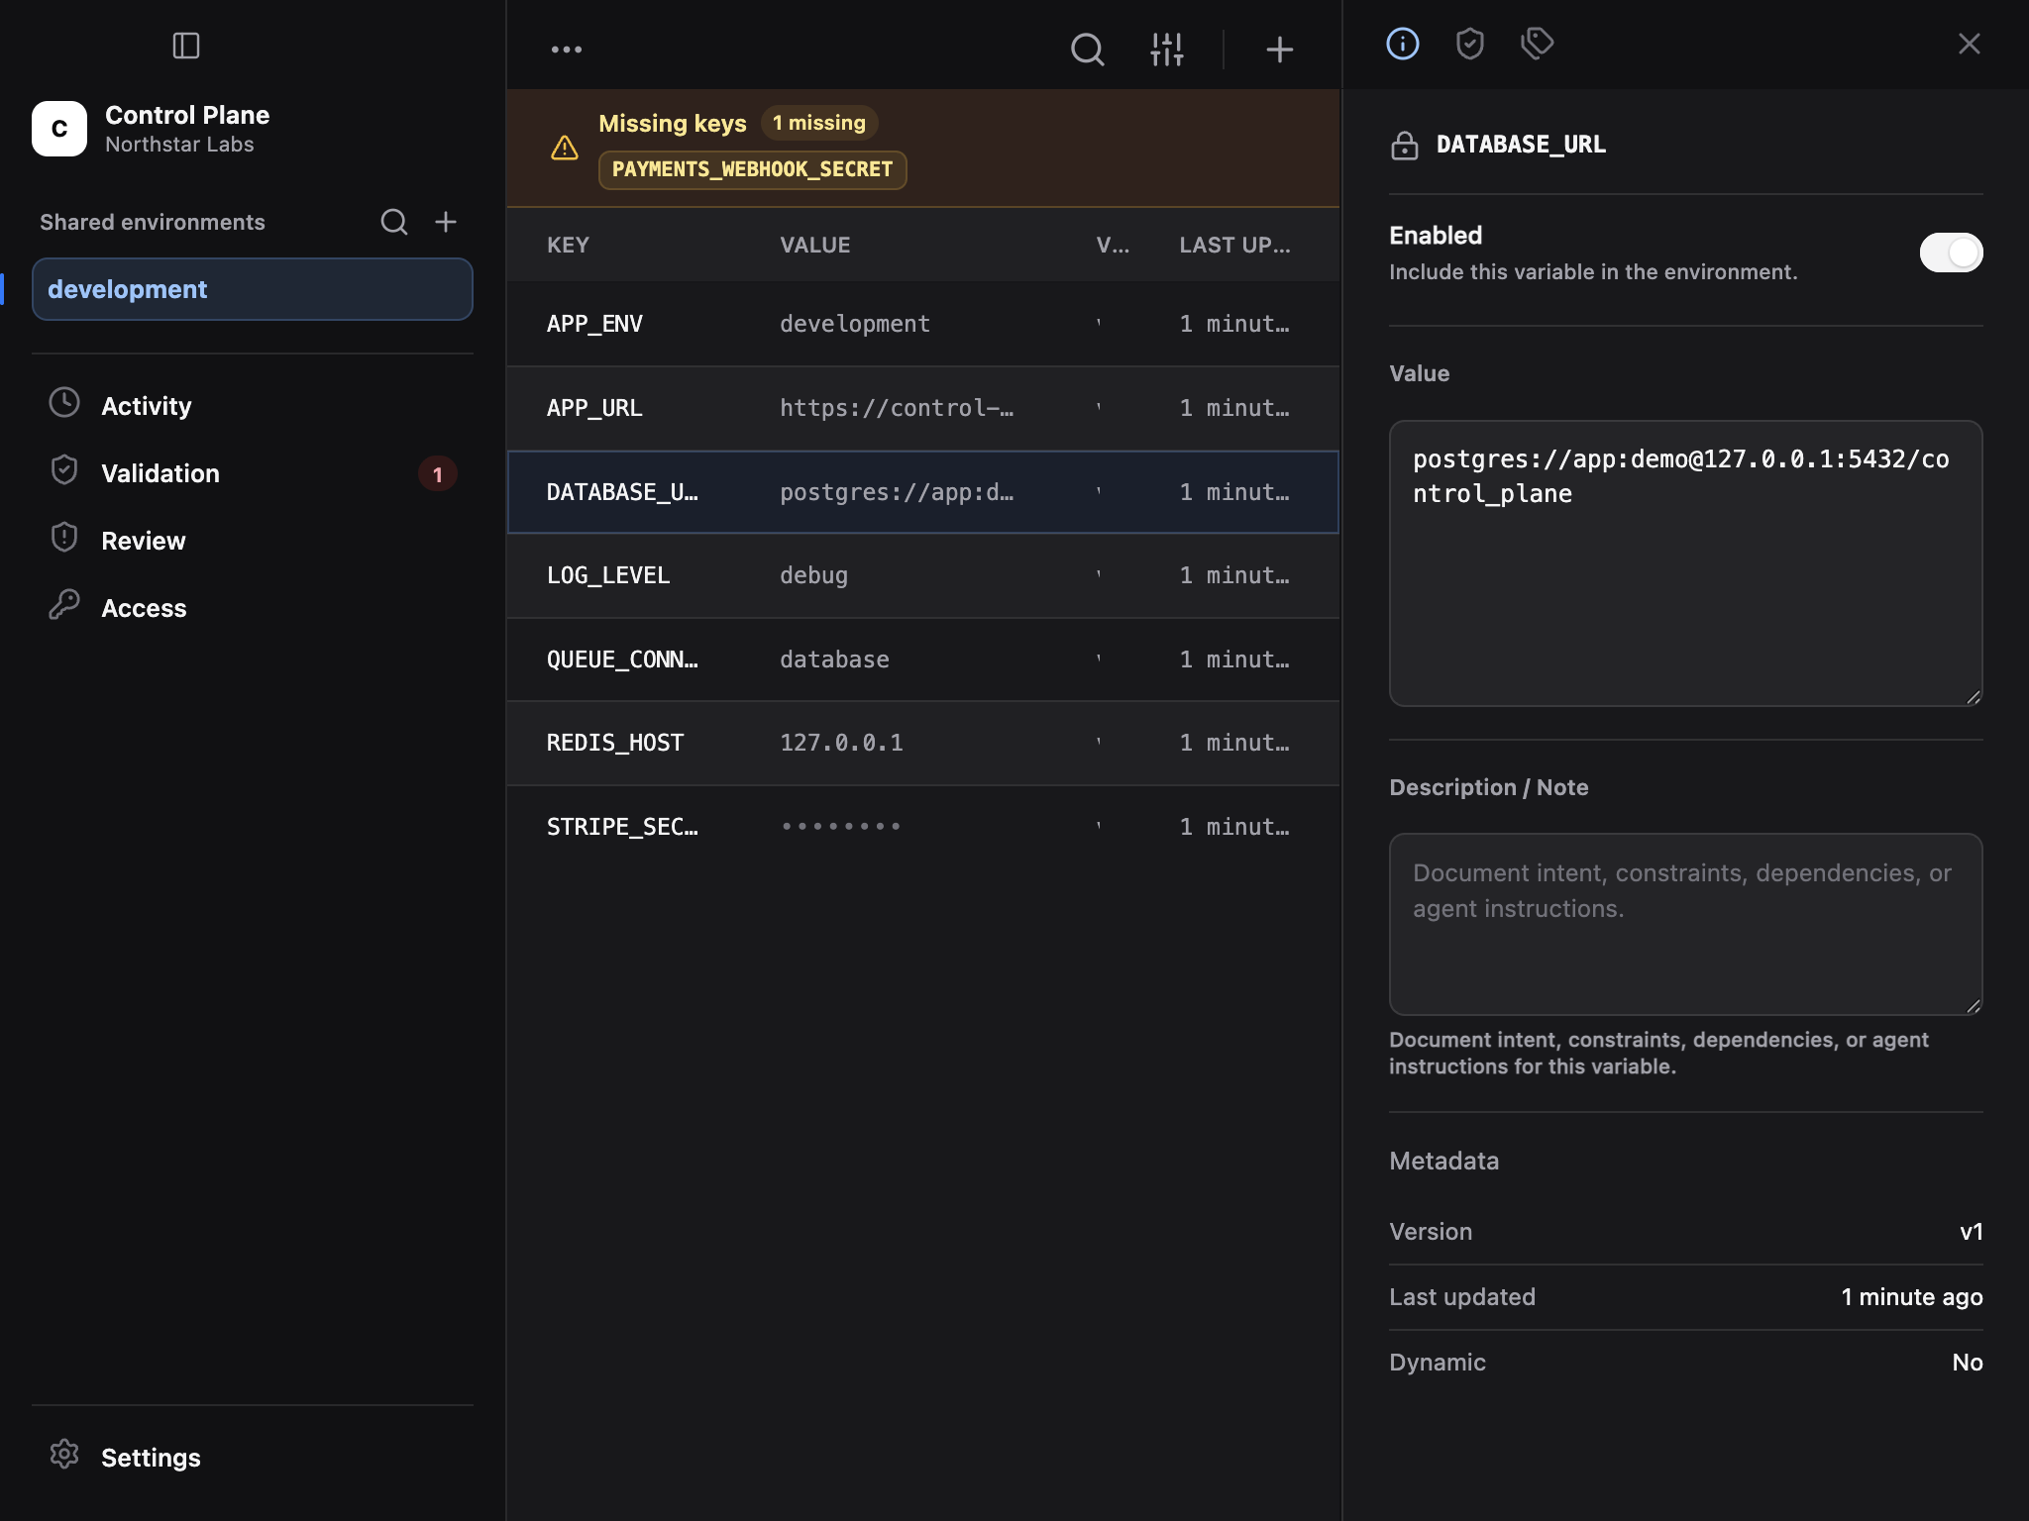This screenshot has height=1521, width=2029.
Task: Click the Missing keys warning triangle
Action: point(565,148)
